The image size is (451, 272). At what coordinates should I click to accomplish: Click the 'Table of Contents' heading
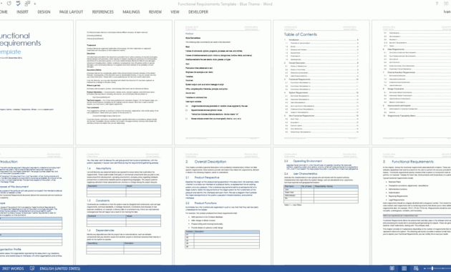click(300, 34)
